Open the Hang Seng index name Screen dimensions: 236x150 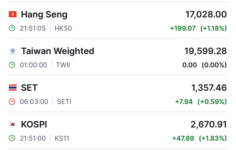[44, 15]
